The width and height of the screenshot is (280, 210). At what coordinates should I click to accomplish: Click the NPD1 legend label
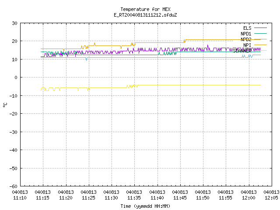(246, 34)
